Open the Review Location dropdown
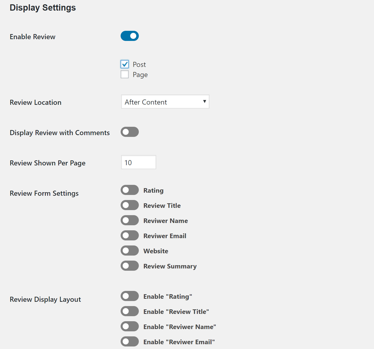 click(165, 102)
